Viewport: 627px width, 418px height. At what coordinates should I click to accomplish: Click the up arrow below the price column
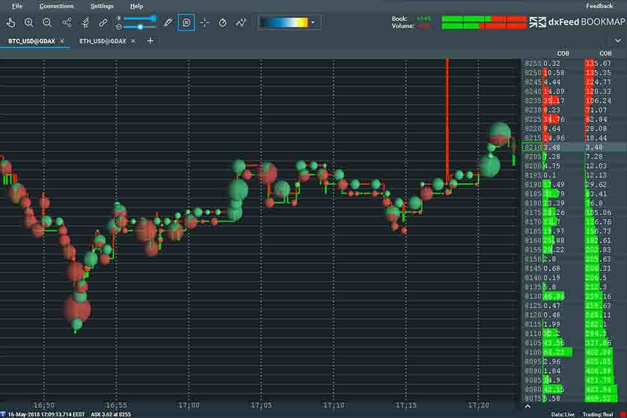527,406
